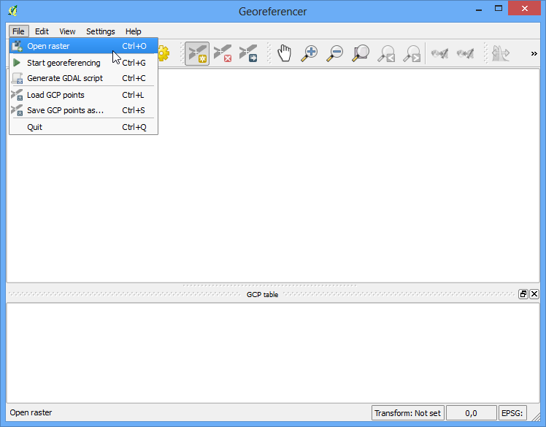Click the Ctrl+Q shortcut label
The image size is (546, 427).
[134, 127]
